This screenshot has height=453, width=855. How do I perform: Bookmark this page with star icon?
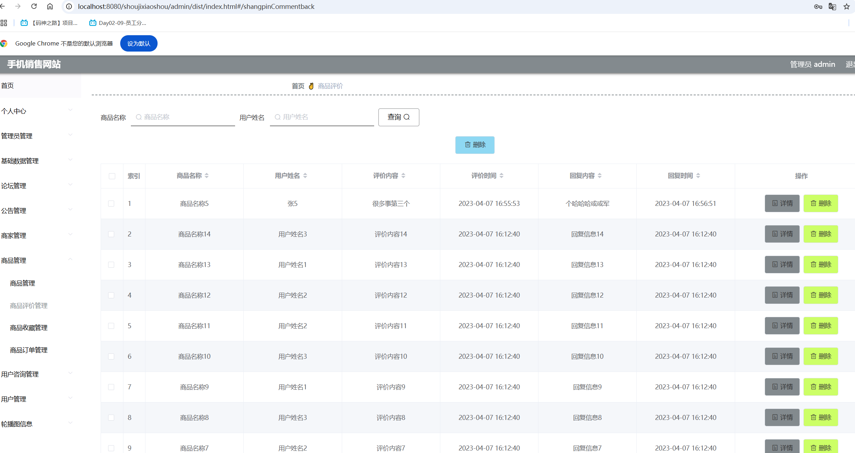[x=846, y=6]
